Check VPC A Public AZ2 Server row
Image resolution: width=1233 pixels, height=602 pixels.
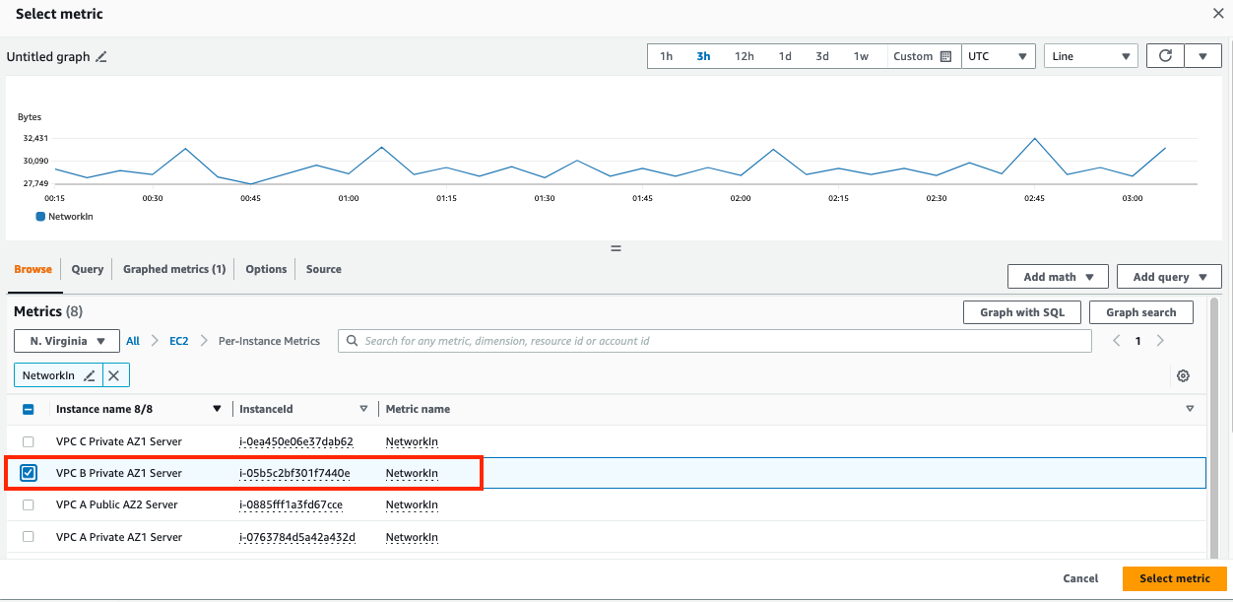point(29,504)
